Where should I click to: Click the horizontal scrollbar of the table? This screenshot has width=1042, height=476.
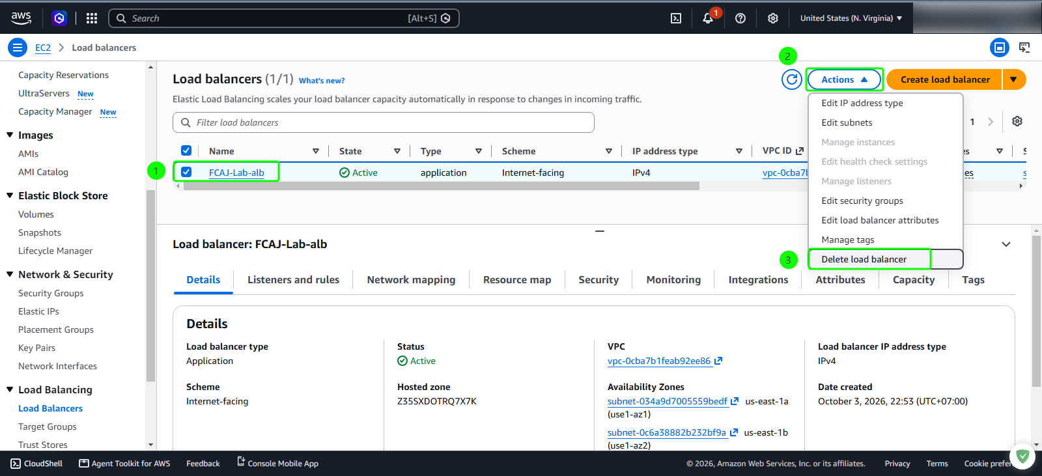(x=442, y=186)
